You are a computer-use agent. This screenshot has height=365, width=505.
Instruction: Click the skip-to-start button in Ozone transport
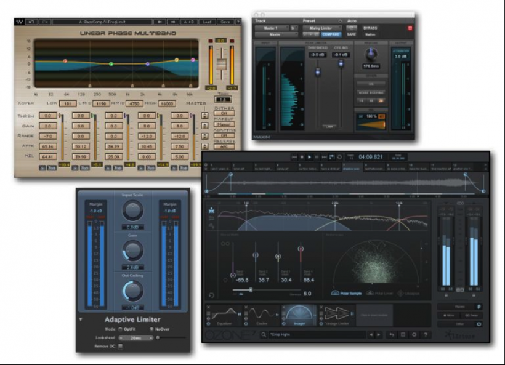294,157
